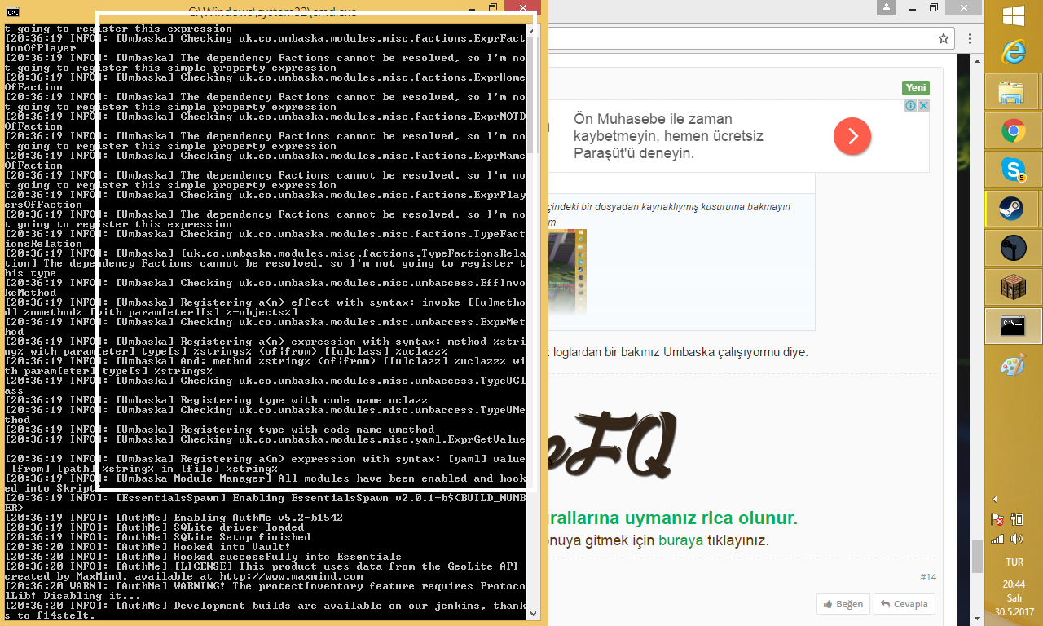Follow the green buraya link
Image resolution: width=1043 pixels, height=626 pixels.
point(680,540)
